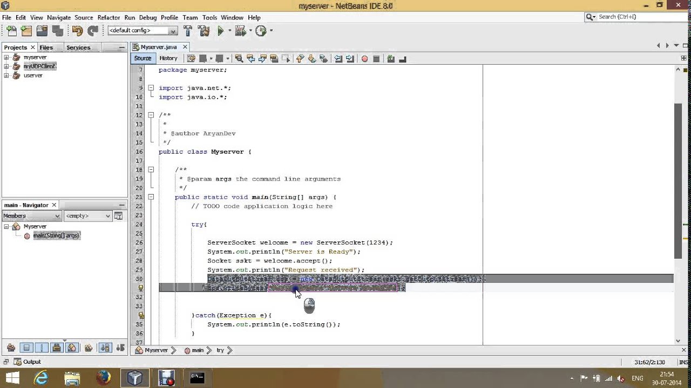Screen dimensions: 691x388
Task: Click the Build Project hammer icon
Action: click(188, 31)
